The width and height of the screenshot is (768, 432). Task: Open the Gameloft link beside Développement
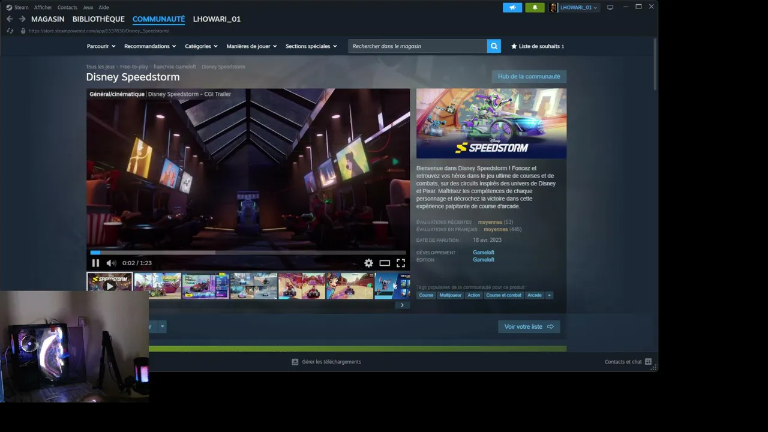(484, 253)
